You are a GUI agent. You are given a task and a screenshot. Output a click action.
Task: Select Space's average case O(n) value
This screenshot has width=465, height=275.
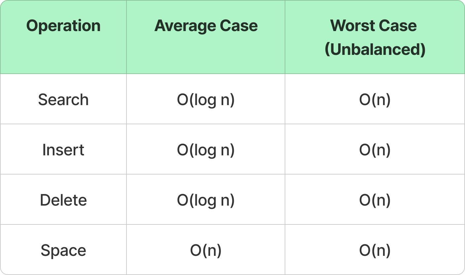coord(206,251)
